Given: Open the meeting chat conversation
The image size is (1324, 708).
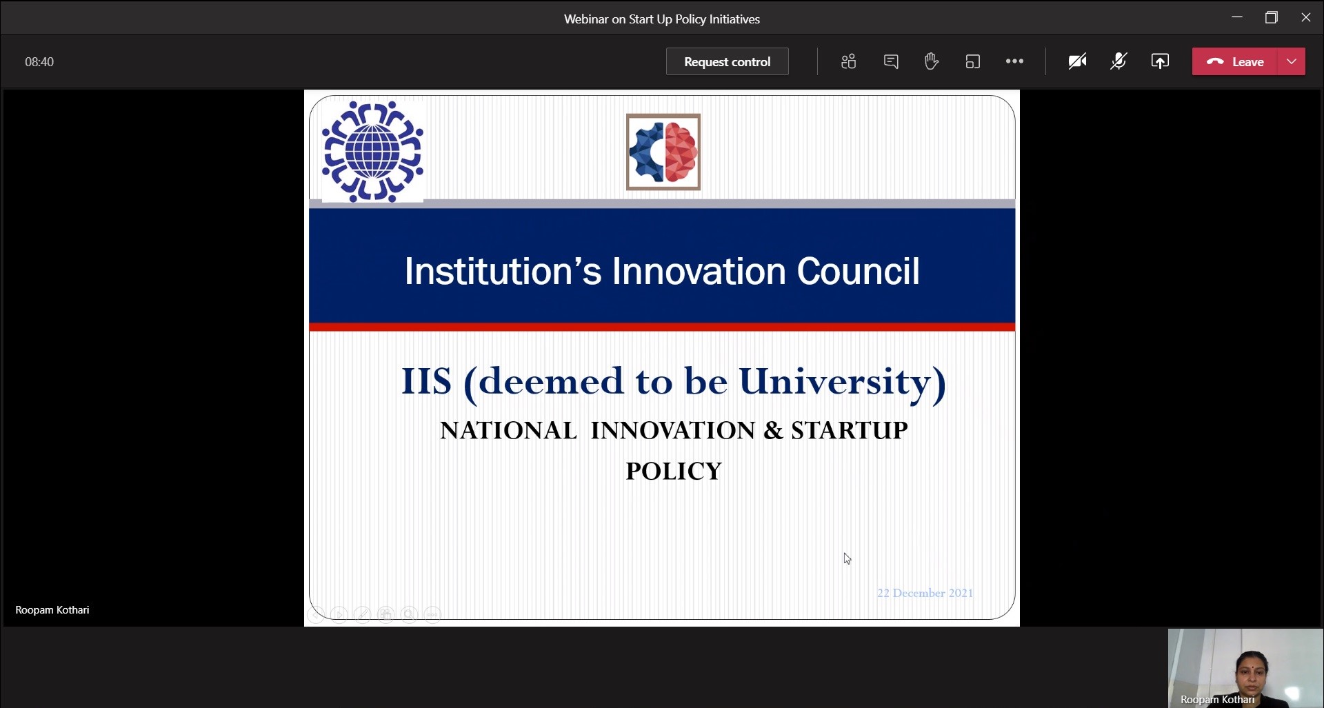Looking at the screenshot, I should point(890,61).
